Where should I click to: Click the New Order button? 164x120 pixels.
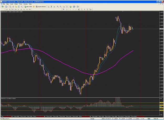pos(28,7)
